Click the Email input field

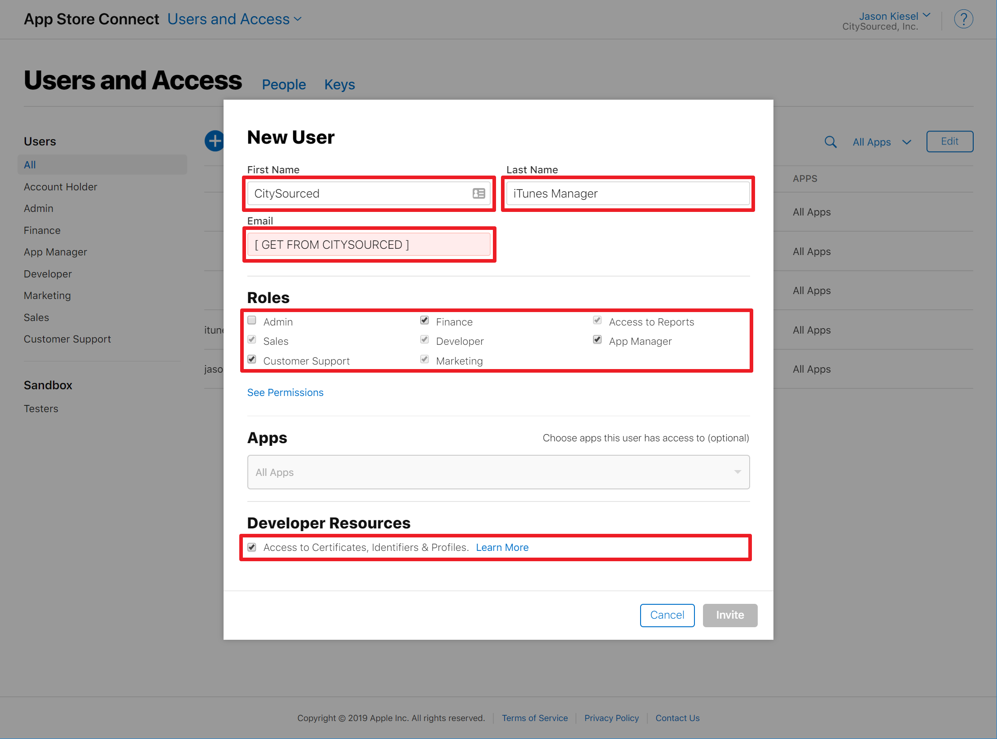[x=369, y=245]
